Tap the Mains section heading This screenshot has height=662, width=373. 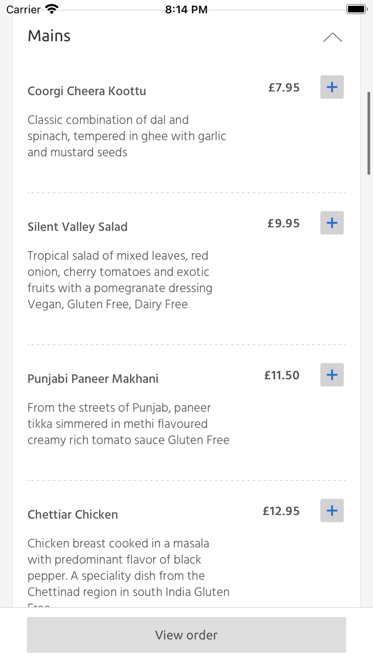pyautogui.click(x=49, y=36)
